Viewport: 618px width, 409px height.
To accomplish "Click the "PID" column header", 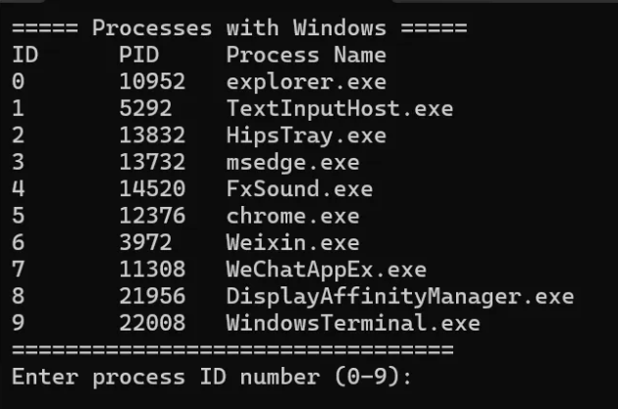I will [139, 55].
